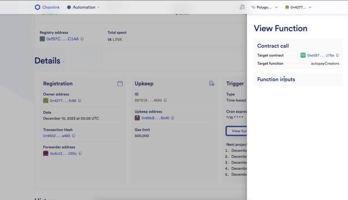
Task: Open the Automation product dropdown
Action: pos(83,7)
